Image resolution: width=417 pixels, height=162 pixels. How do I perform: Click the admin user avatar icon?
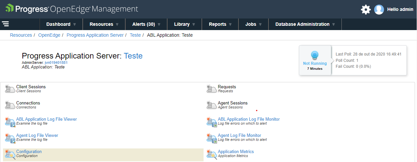[x=379, y=9]
